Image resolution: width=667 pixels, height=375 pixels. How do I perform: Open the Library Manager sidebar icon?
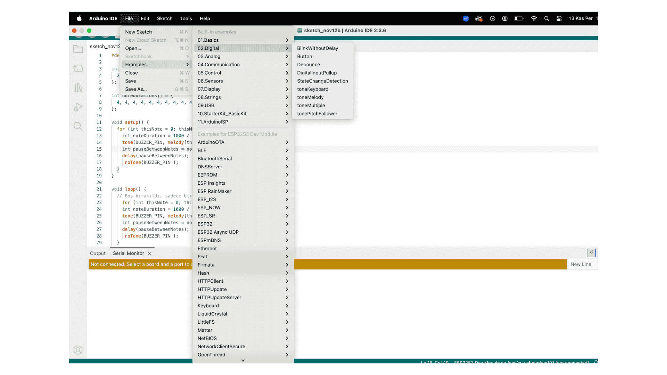pyautogui.click(x=78, y=88)
